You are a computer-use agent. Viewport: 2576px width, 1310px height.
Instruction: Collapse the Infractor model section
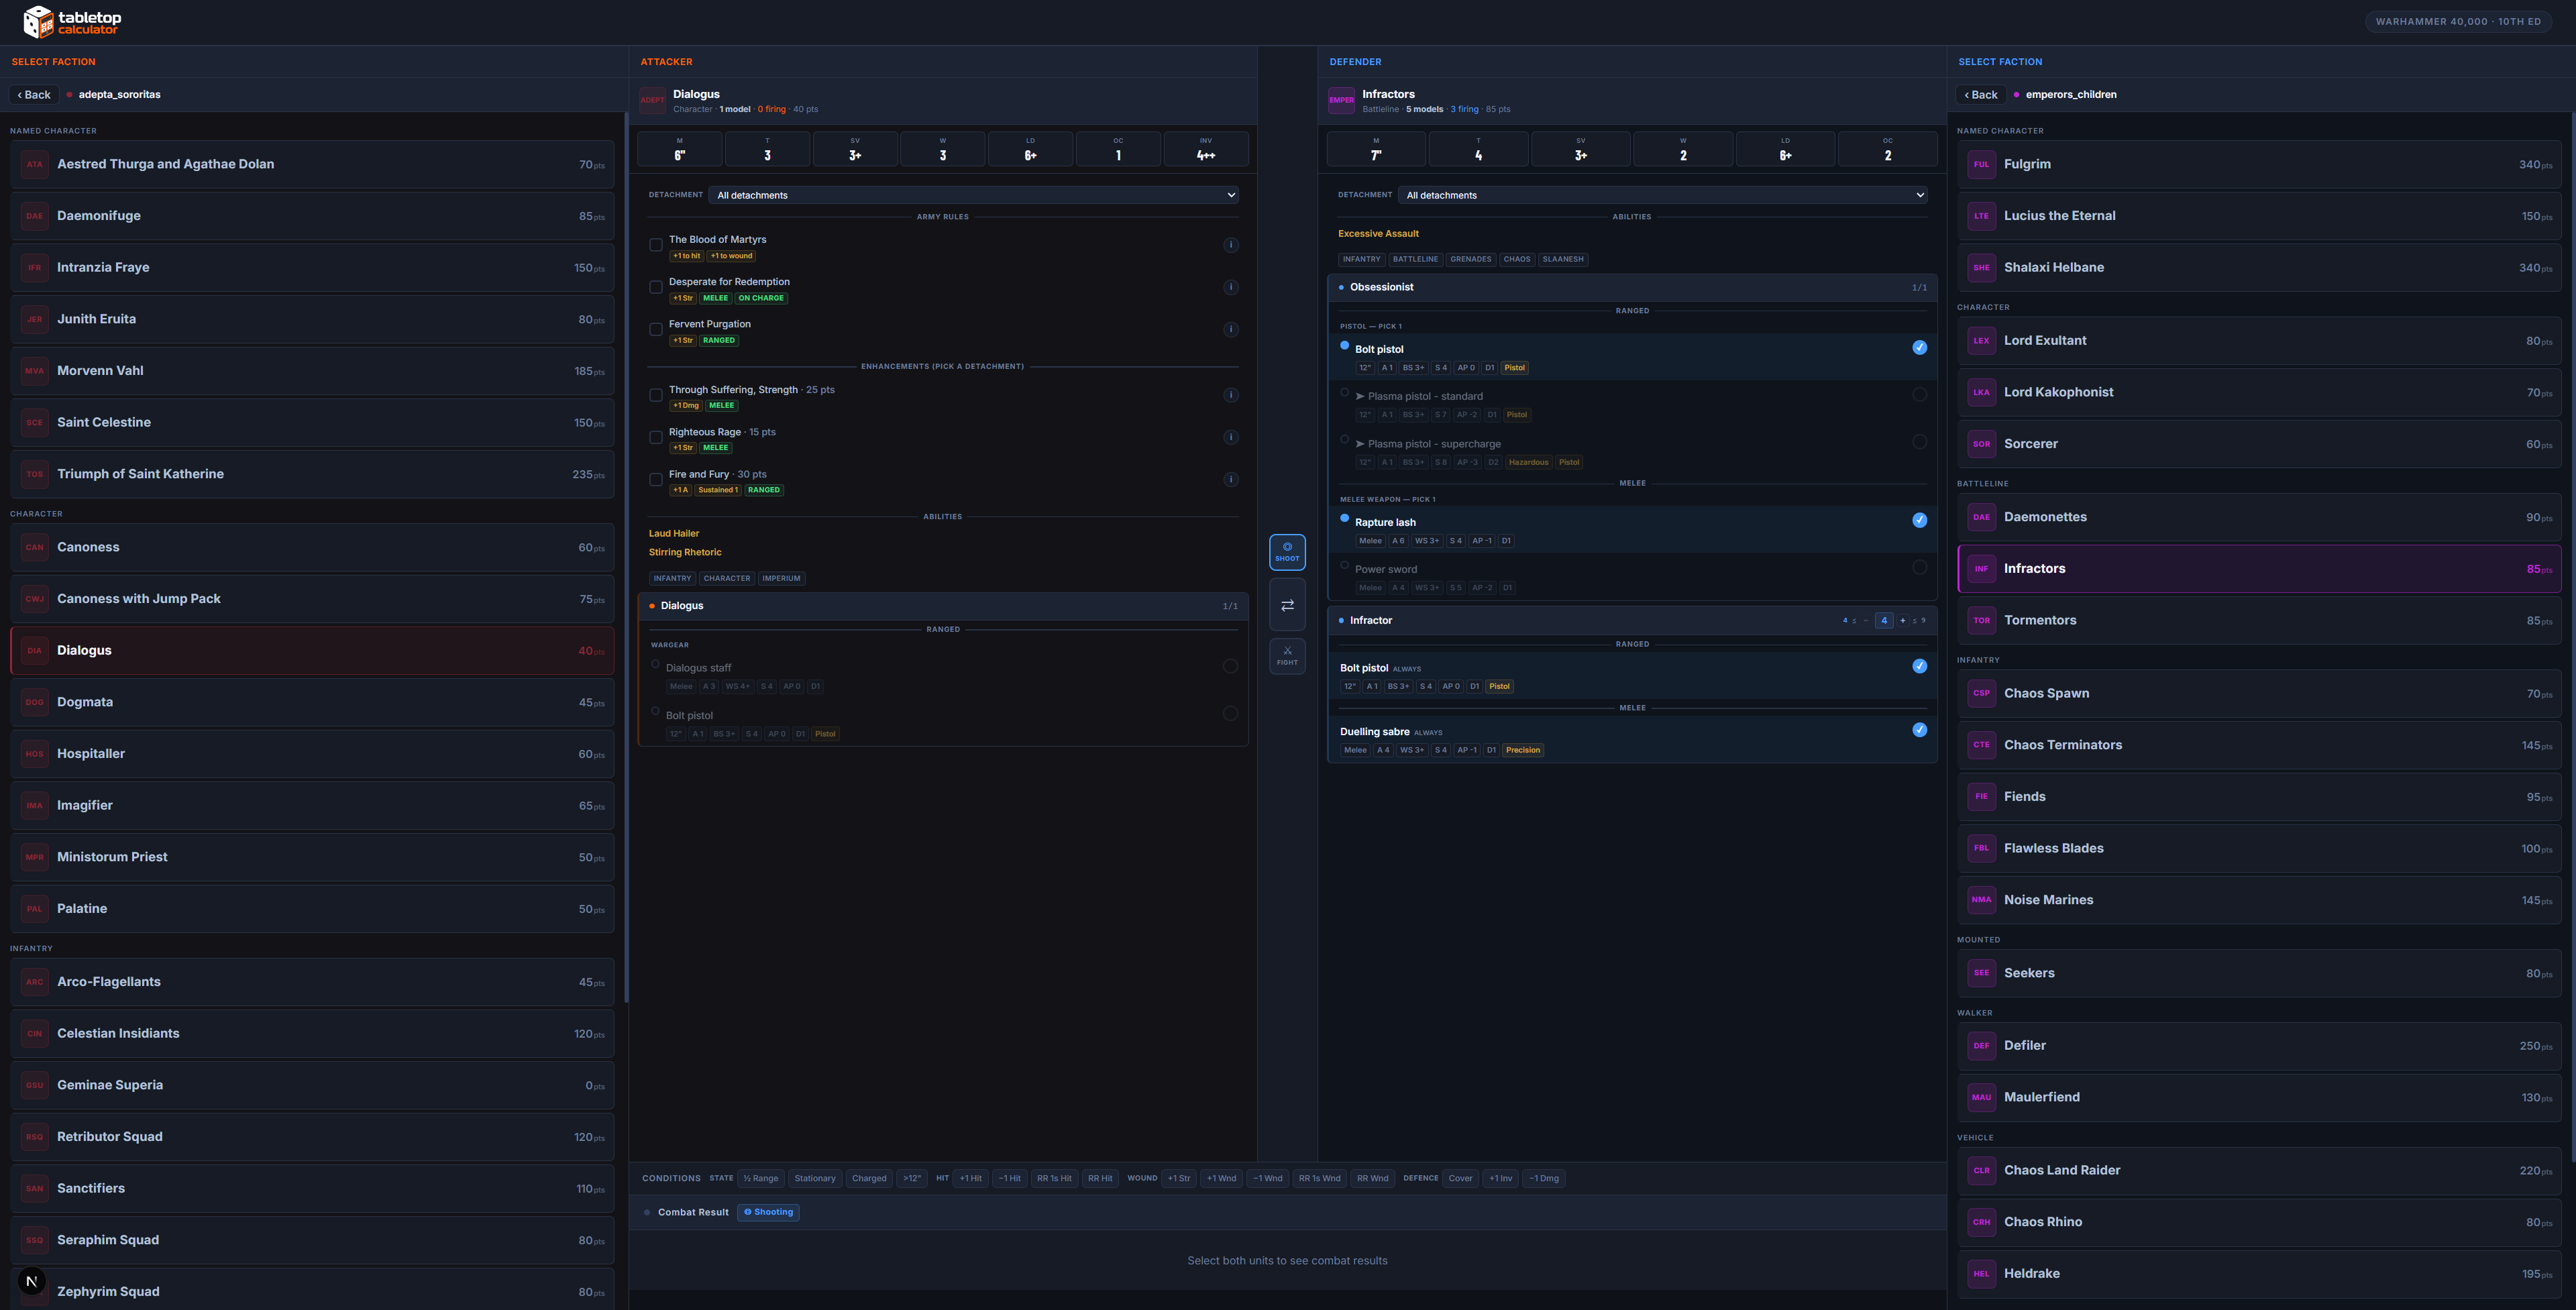[x=1632, y=620]
